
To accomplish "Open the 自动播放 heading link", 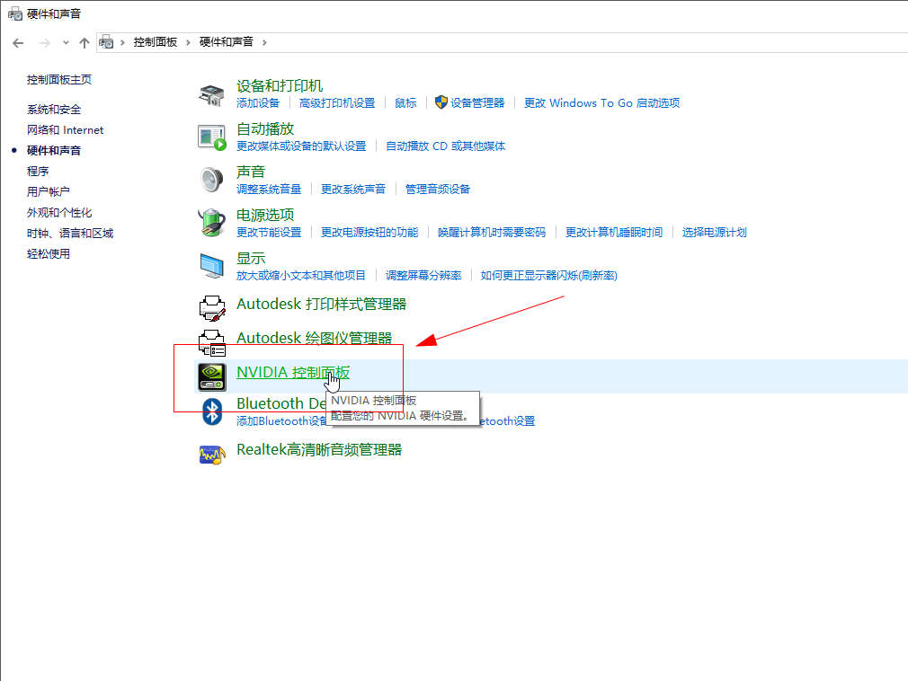I will 265,128.
